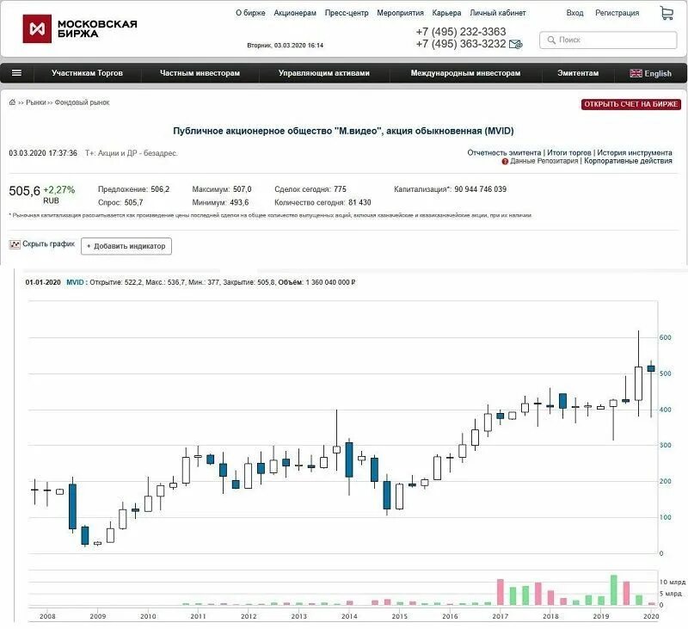Click the home breadcrumb icon

(x=12, y=102)
